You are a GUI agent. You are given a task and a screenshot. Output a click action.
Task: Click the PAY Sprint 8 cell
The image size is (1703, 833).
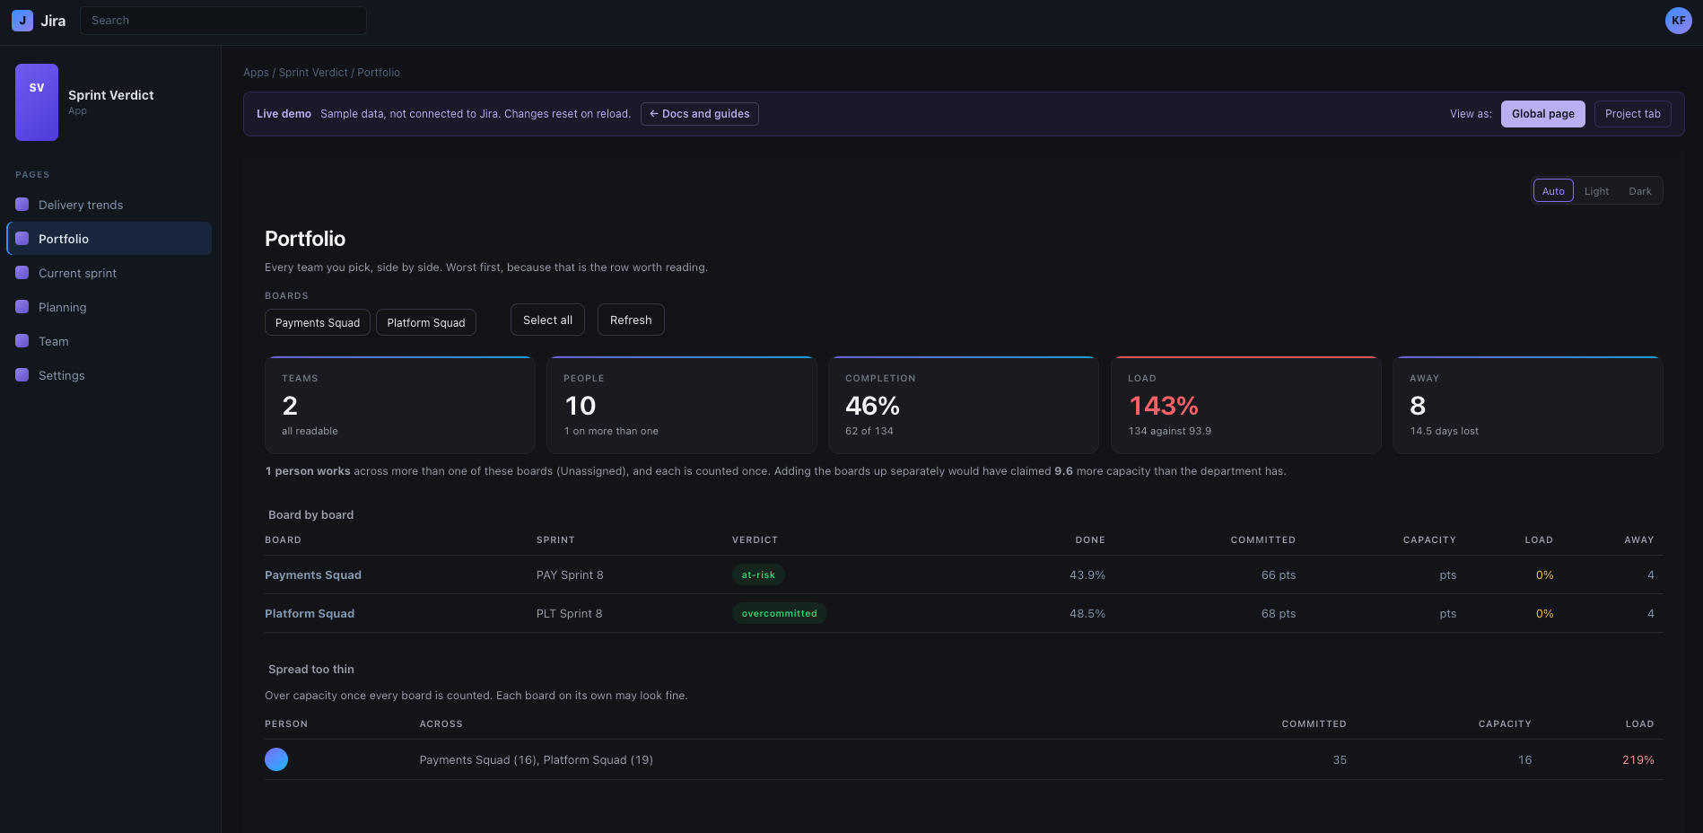tap(570, 575)
